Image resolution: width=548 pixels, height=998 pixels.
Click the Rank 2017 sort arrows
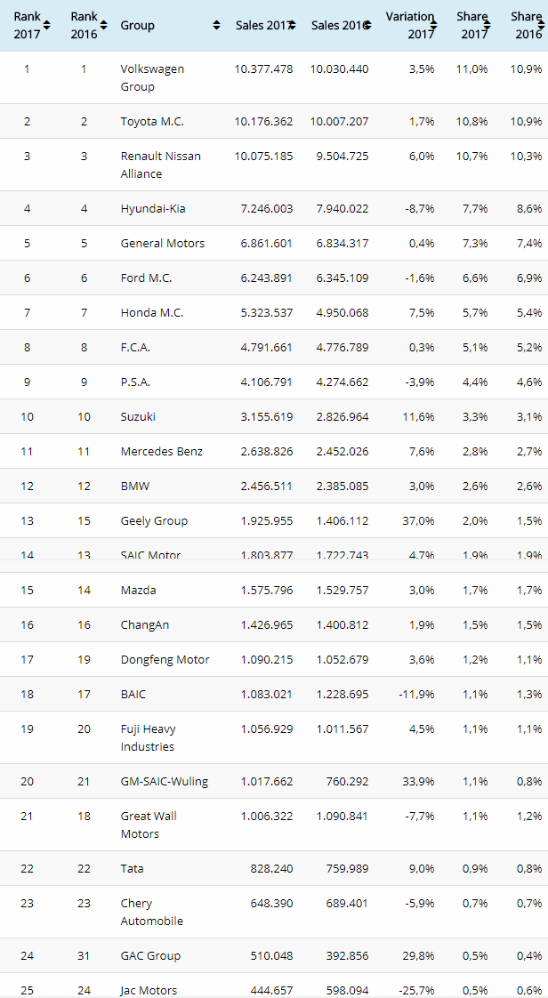pos(46,25)
